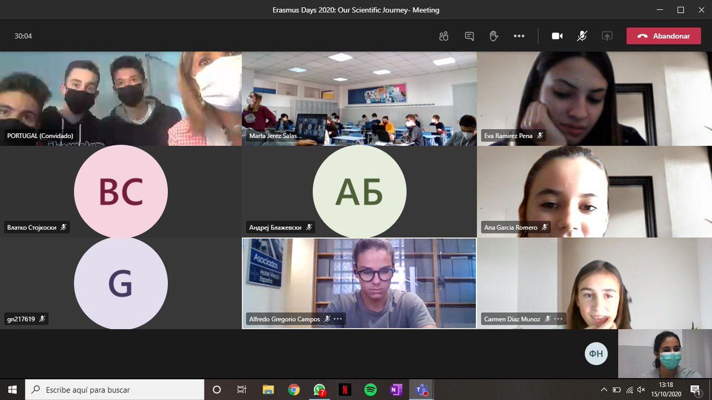The width and height of the screenshot is (712, 400).
Task: Turn on your camera
Action: [x=557, y=36]
